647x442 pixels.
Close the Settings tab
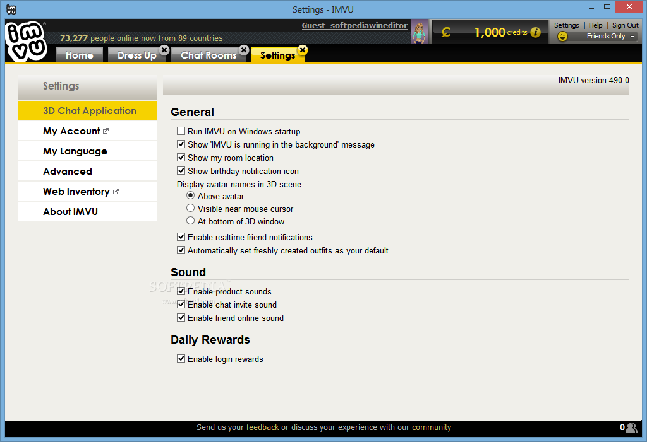(x=303, y=50)
